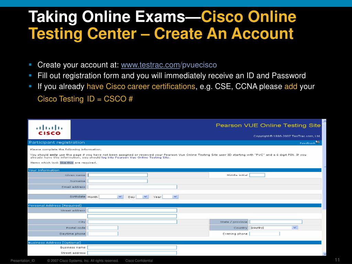The image size is (352, 264).
Task: Click the Postal code field
Action: (103, 228)
